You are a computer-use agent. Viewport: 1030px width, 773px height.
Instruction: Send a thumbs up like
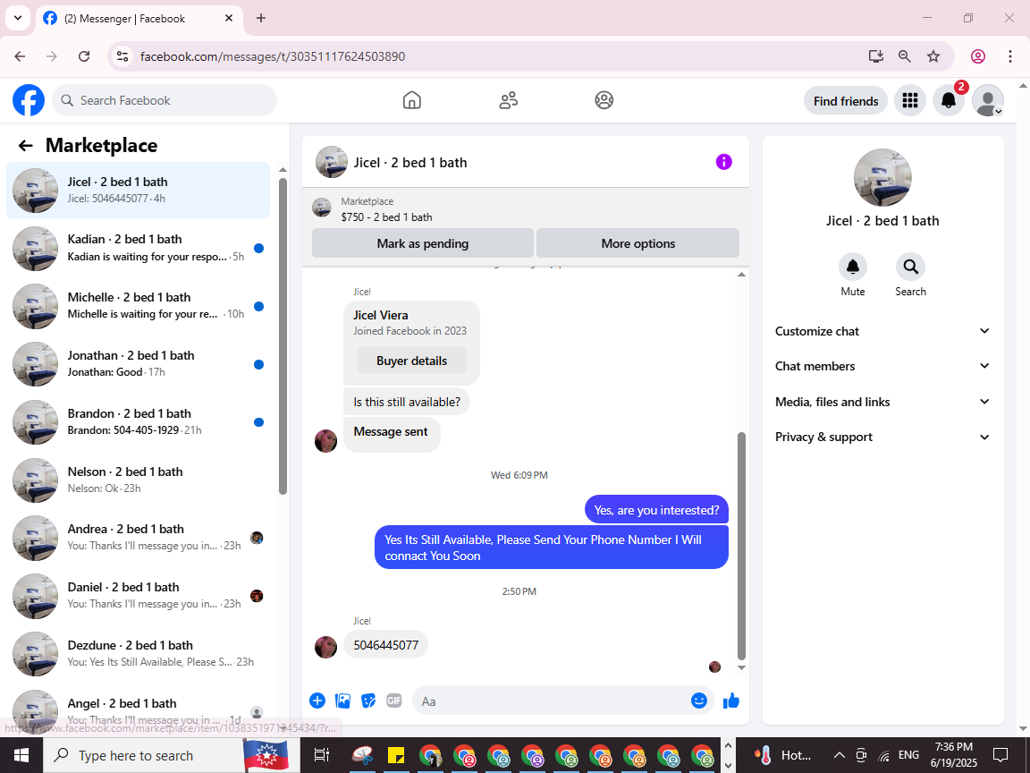731,701
